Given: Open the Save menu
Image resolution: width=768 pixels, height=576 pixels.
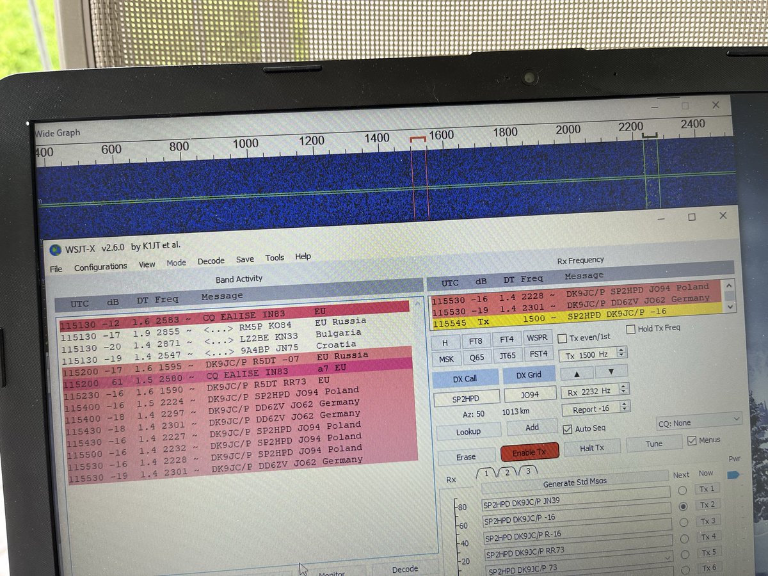Looking at the screenshot, I should point(244,259).
